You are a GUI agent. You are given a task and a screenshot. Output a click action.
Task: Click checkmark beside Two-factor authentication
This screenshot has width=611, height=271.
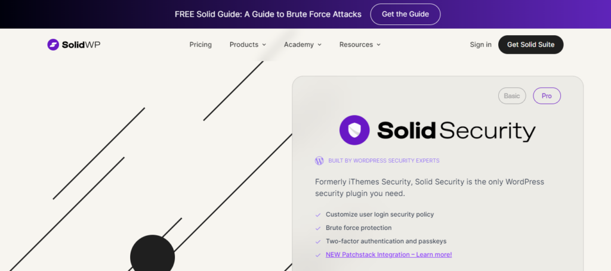pyautogui.click(x=317, y=241)
